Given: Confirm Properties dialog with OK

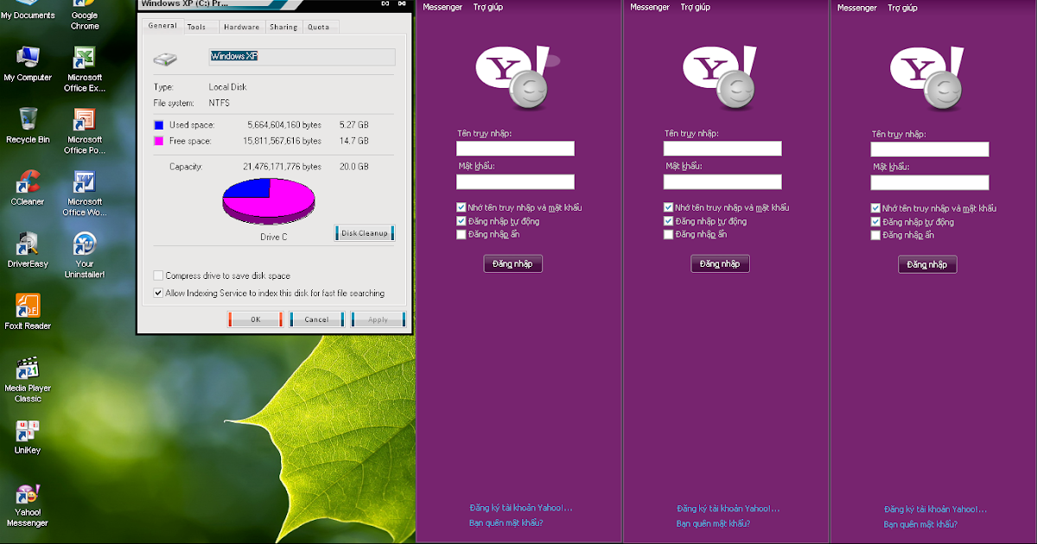Looking at the screenshot, I should (x=256, y=319).
